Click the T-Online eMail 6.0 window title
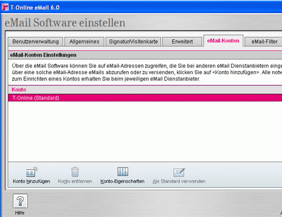The image size is (282, 217). (x=35, y=7)
